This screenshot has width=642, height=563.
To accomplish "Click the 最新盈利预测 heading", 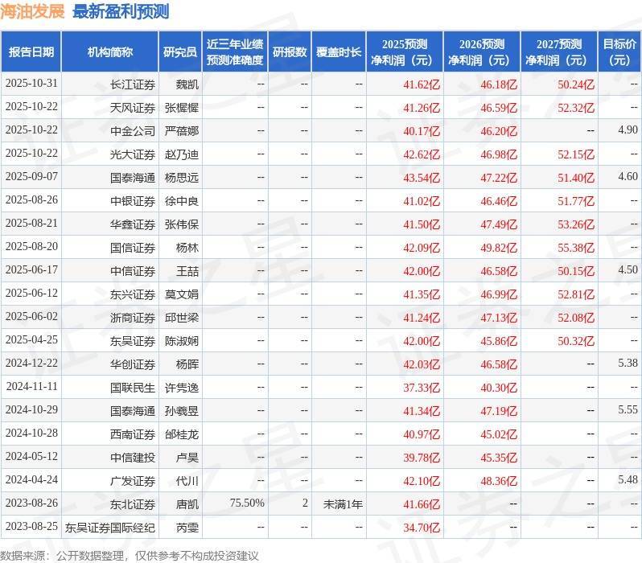I will tap(121, 11).
